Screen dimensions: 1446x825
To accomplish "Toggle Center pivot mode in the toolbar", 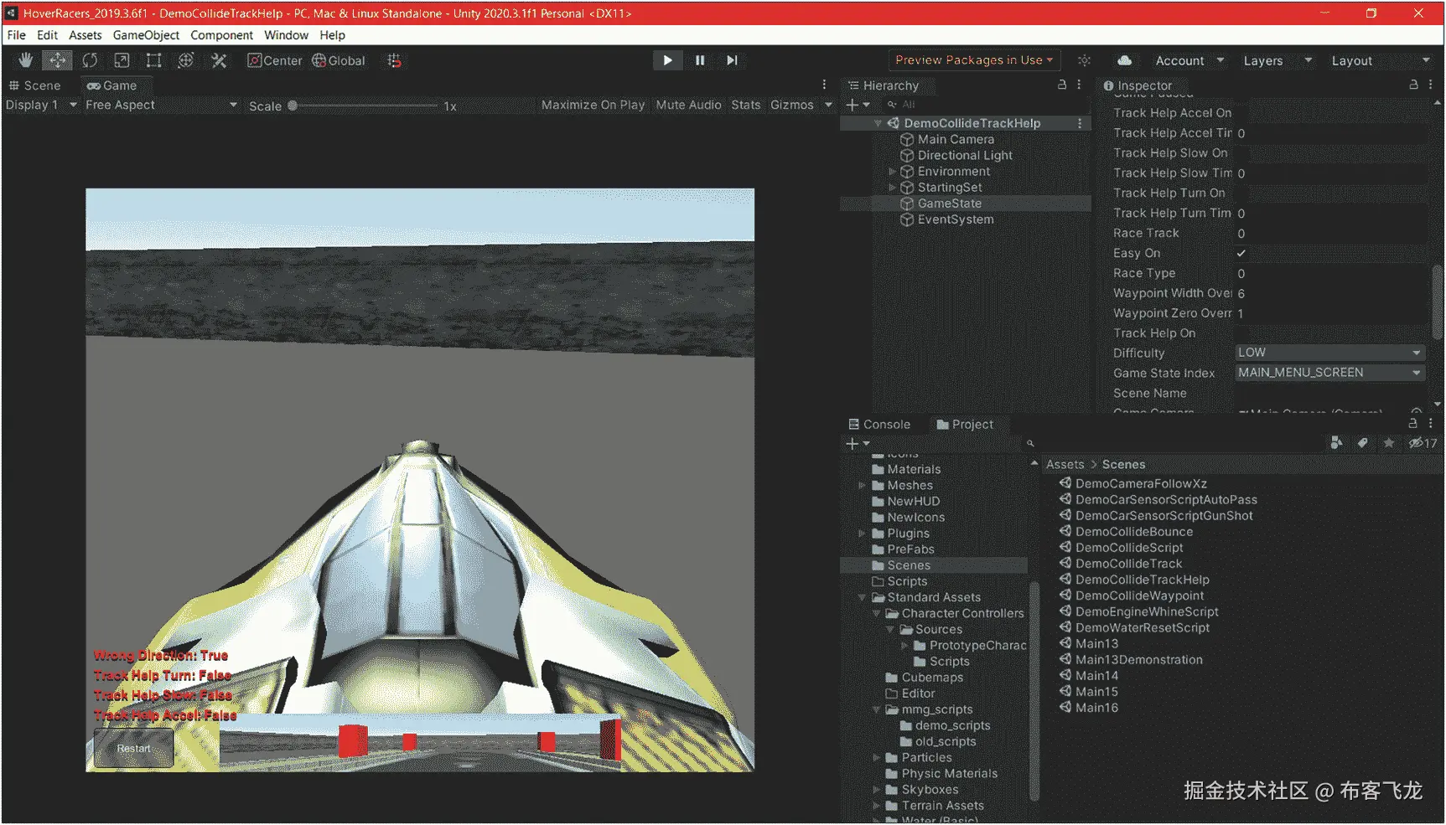I will [274, 59].
